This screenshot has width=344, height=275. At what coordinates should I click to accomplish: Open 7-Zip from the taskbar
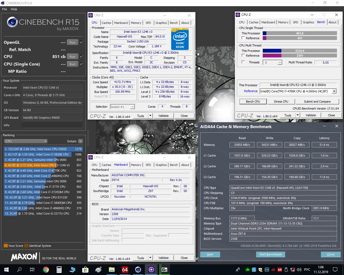[x=164, y=269]
